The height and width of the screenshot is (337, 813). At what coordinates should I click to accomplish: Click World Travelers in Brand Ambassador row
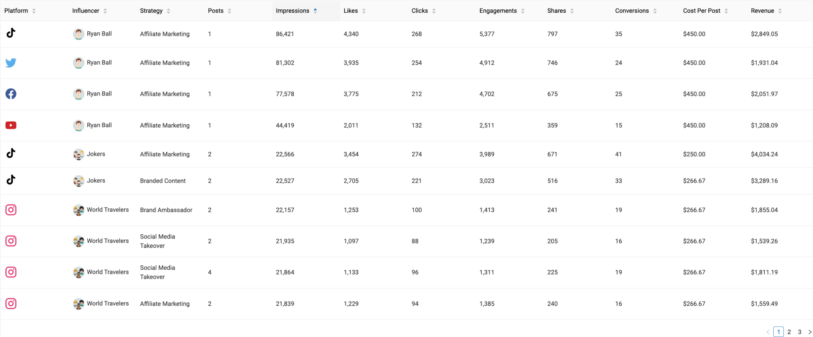coord(108,210)
